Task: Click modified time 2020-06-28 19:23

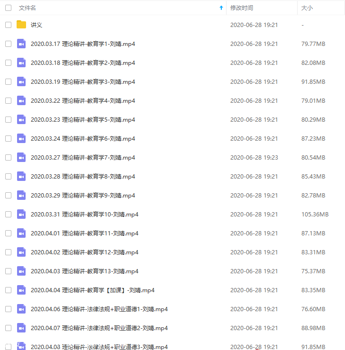Action: 254,158
